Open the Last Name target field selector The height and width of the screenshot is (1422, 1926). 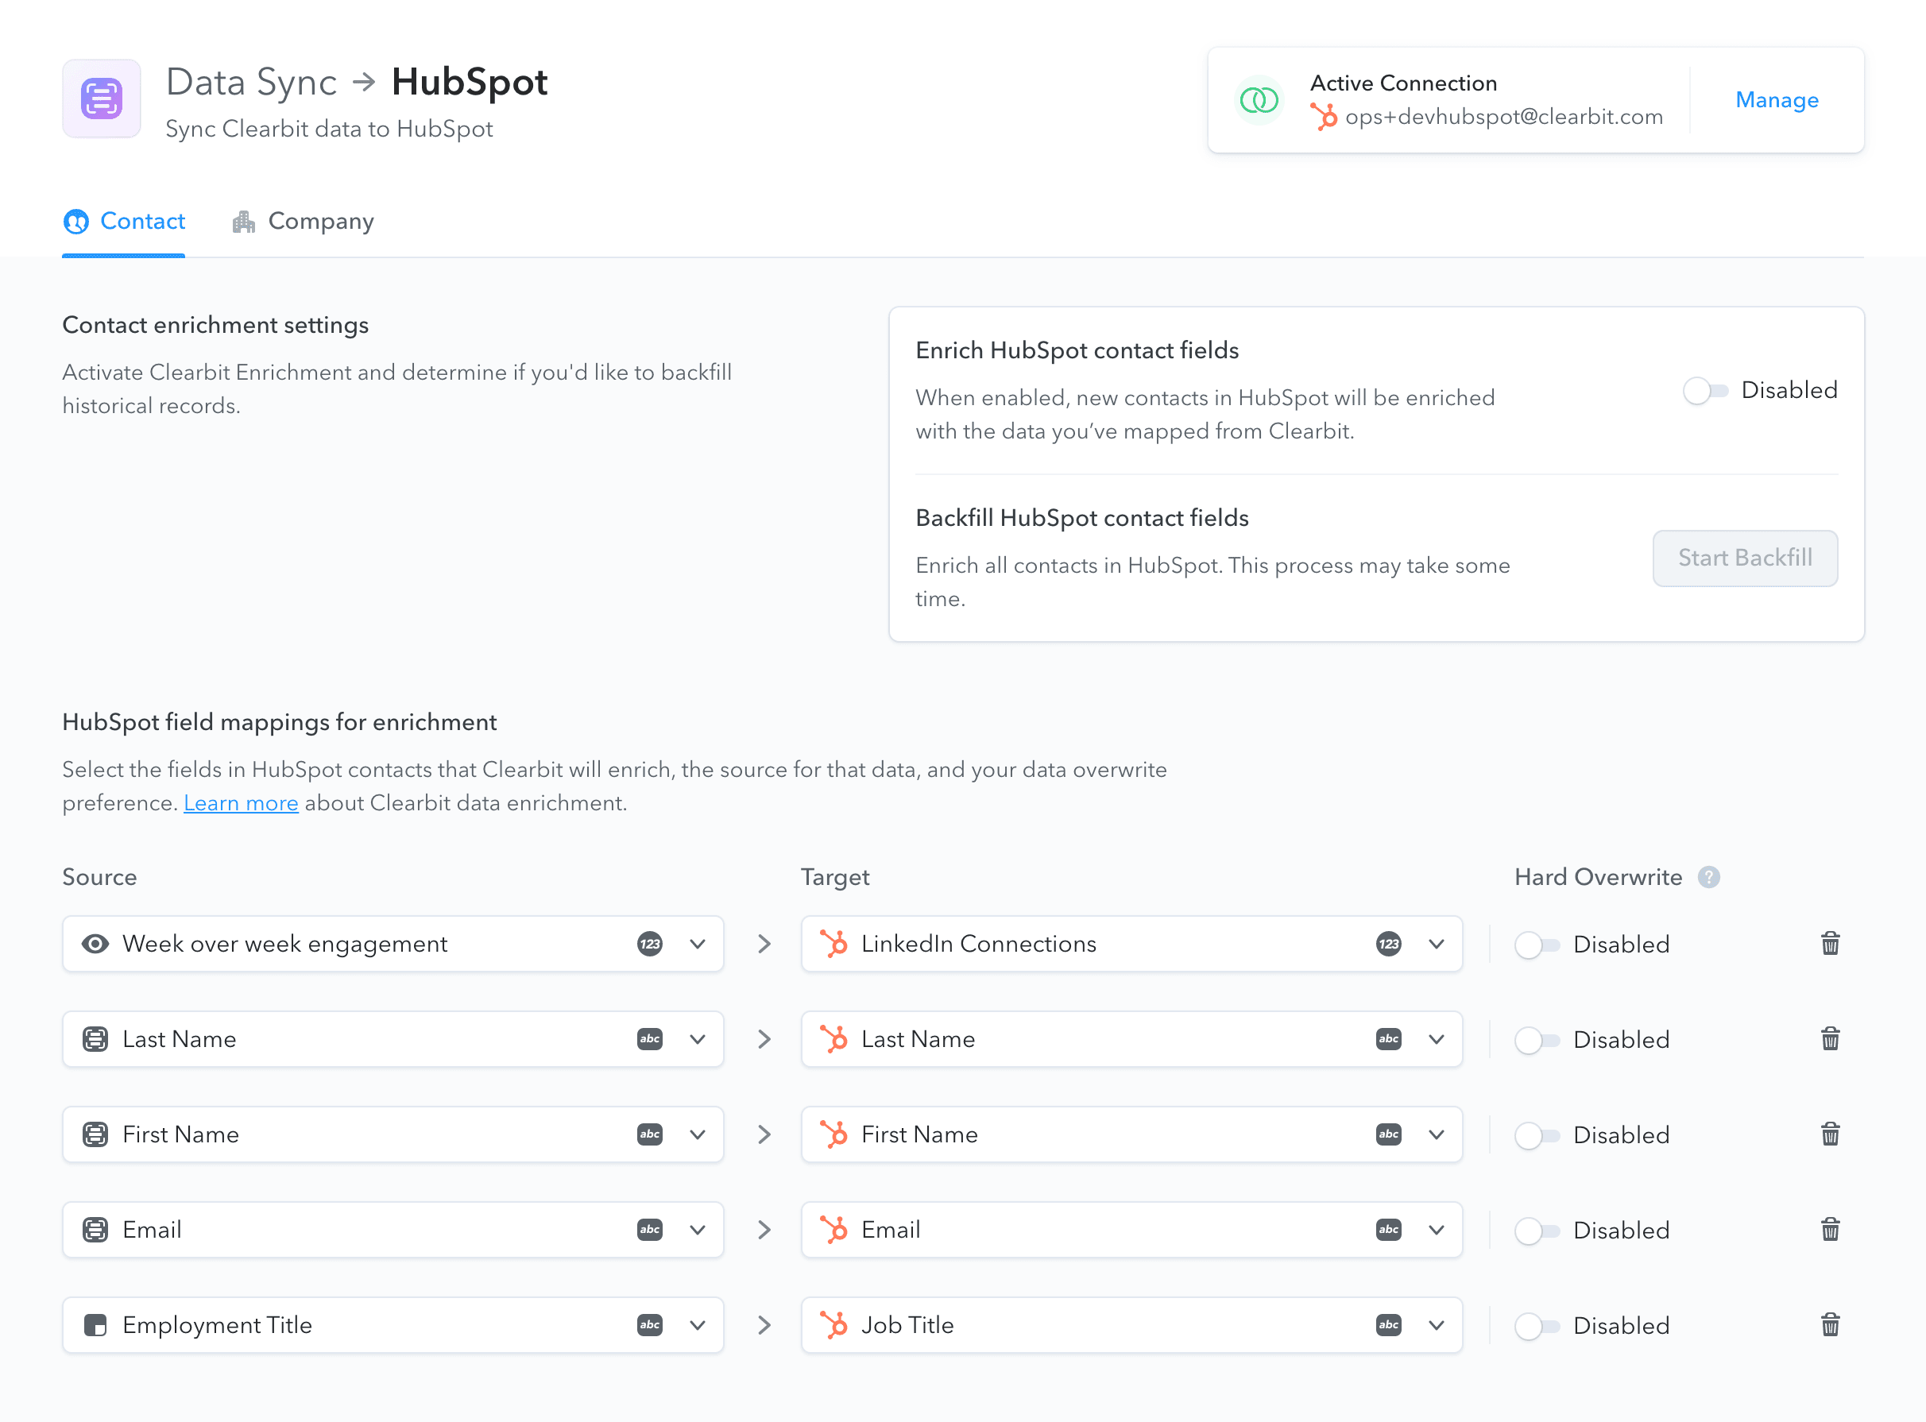pyautogui.click(x=1435, y=1039)
